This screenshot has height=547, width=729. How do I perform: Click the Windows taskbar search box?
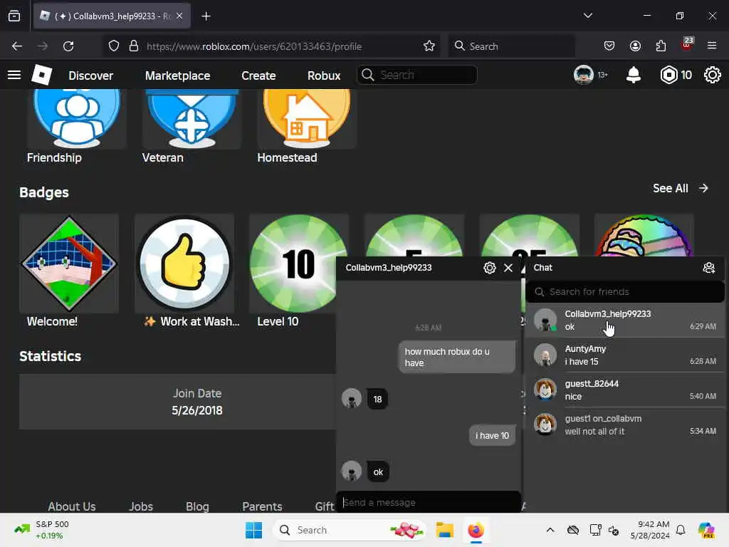tap(349, 530)
